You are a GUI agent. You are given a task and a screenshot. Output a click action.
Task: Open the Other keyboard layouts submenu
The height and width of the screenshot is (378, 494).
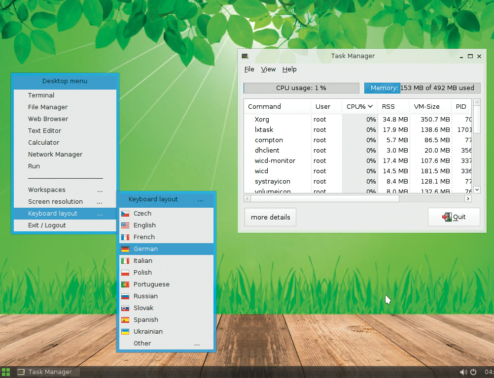coord(166,344)
